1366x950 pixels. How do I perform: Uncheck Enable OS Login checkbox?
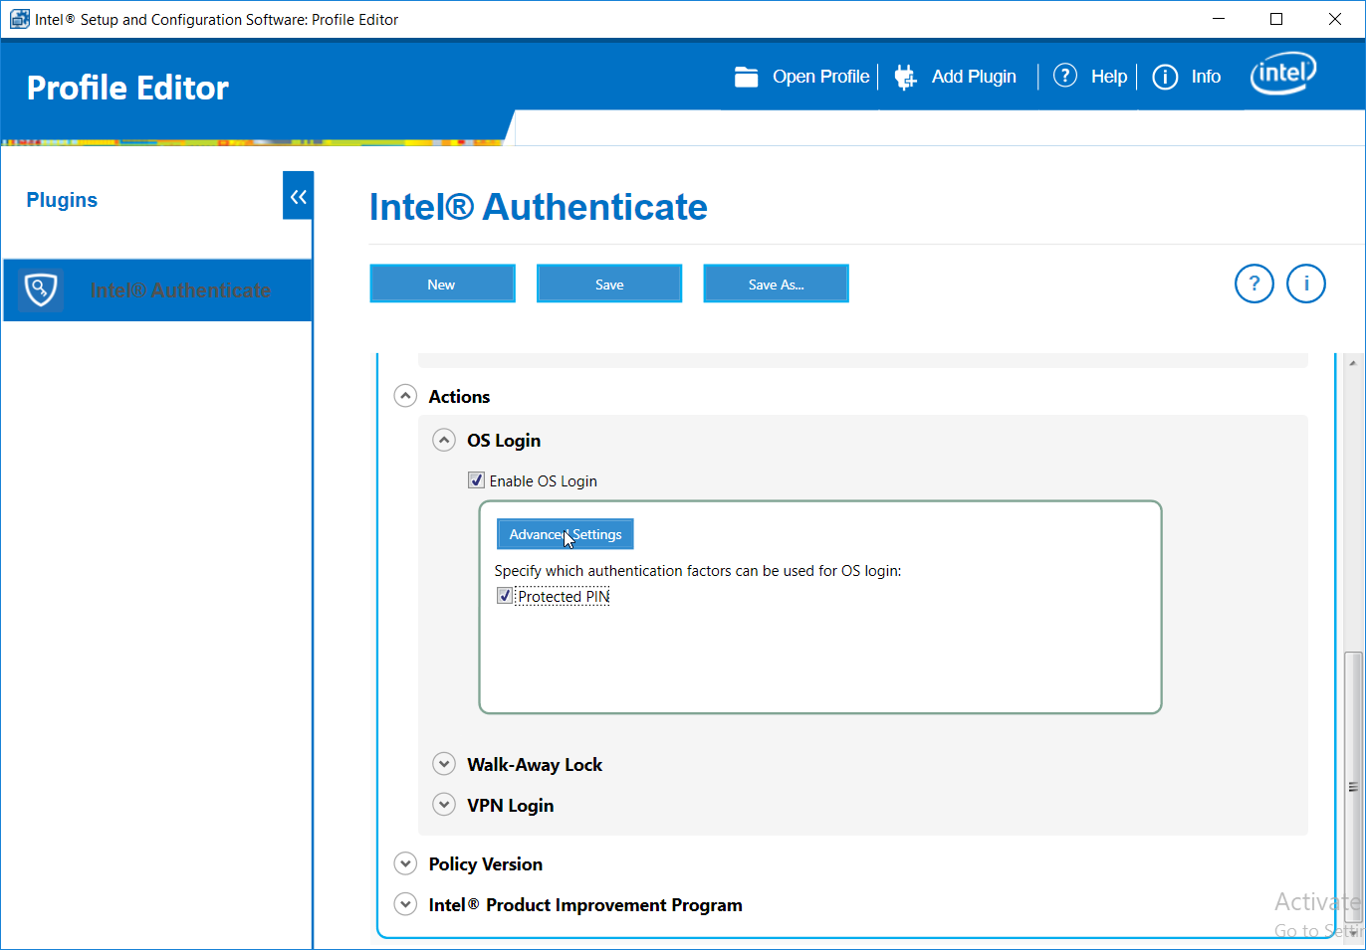(x=477, y=480)
